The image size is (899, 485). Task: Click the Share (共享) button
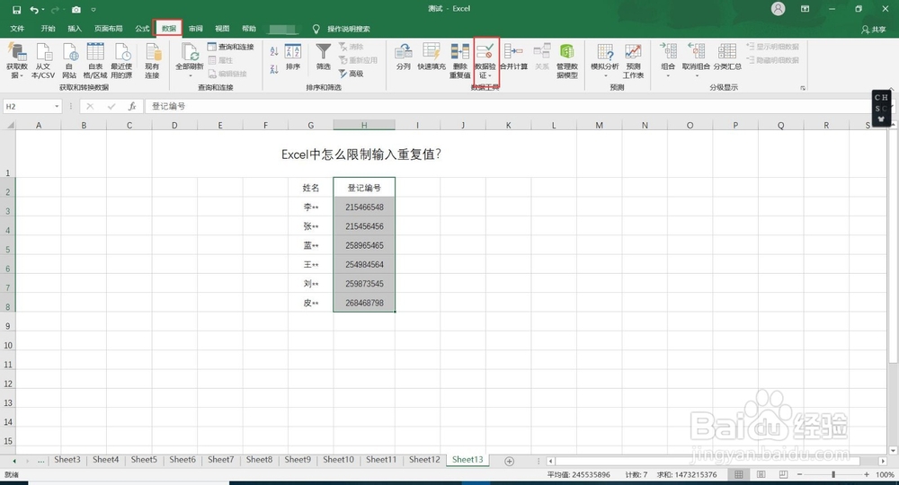874,30
